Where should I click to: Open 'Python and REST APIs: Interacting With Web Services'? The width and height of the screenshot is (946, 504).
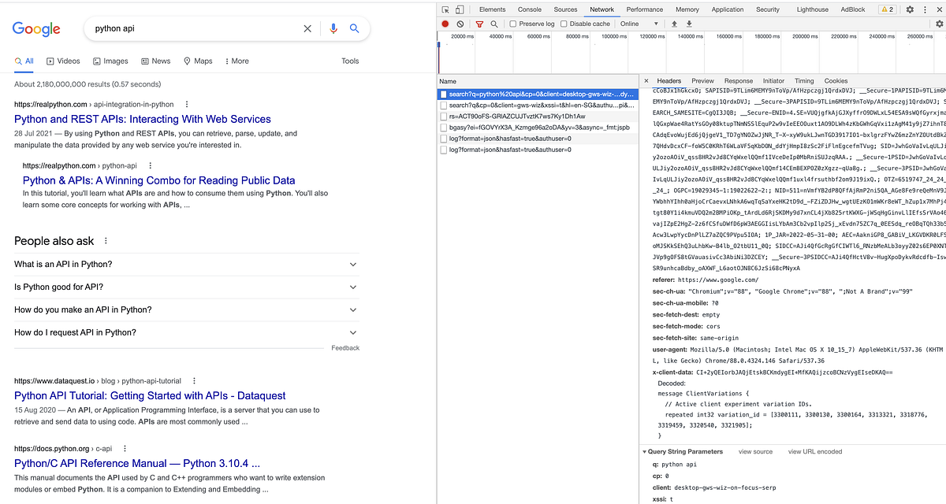[143, 120]
